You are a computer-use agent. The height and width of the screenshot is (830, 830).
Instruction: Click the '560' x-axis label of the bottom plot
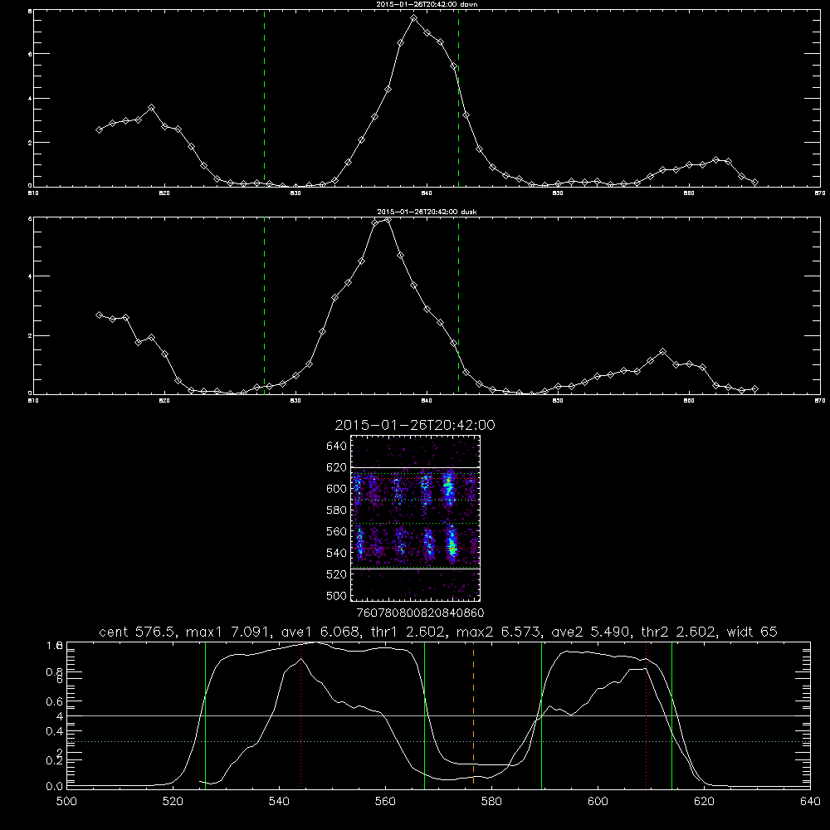click(385, 802)
